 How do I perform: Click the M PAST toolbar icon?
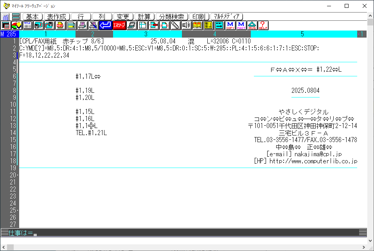(241, 25)
